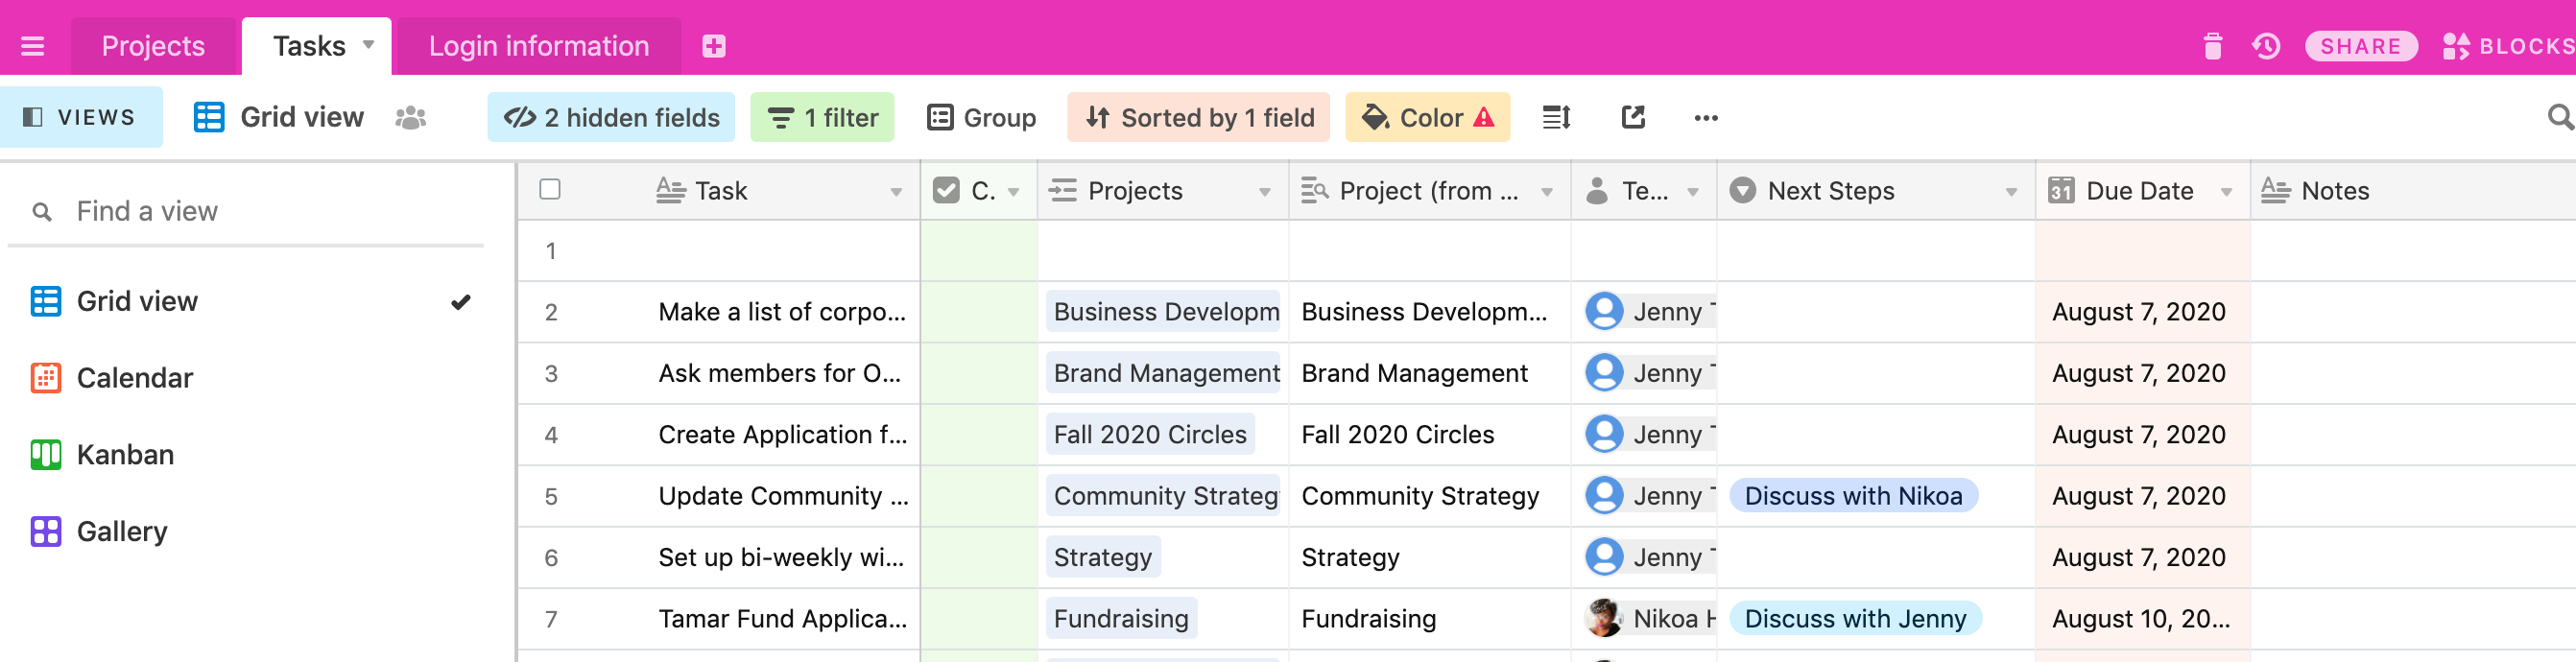Image resolution: width=2576 pixels, height=662 pixels.
Task: Click the 2 hidden fields button
Action: [611, 117]
